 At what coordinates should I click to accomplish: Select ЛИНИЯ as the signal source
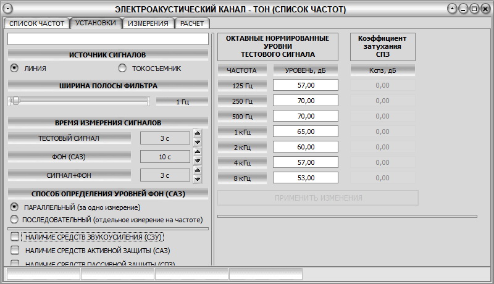[x=15, y=69]
